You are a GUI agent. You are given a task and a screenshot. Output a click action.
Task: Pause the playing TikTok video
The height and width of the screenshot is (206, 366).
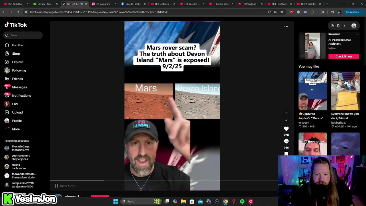[x=56, y=186]
